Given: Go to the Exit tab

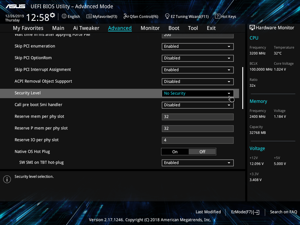Looking at the screenshot, I should (211, 28).
